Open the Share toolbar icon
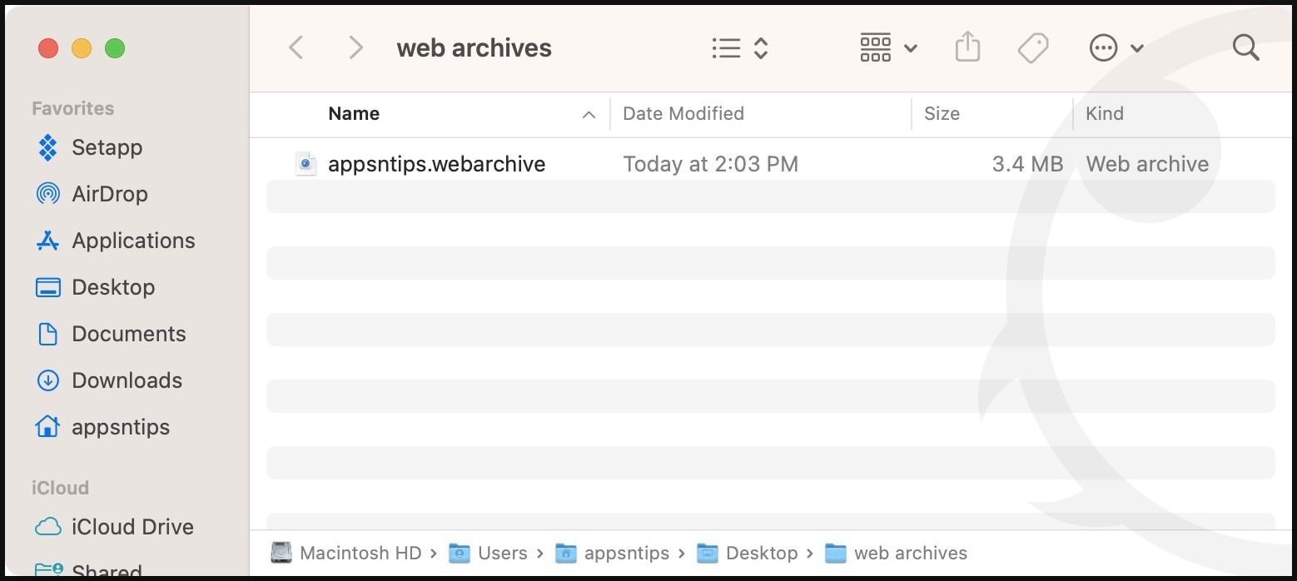The width and height of the screenshot is (1297, 581). (x=967, y=47)
